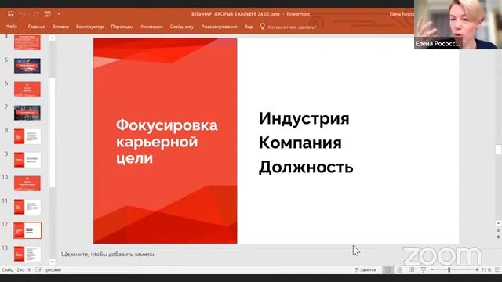
Task: Click the 73 % zoom level
Action: (x=486, y=270)
